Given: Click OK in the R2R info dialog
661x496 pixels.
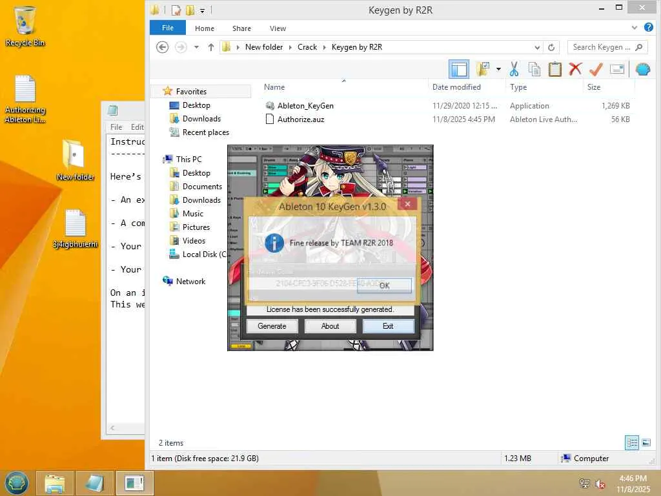Looking at the screenshot, I should click(384, 285).
